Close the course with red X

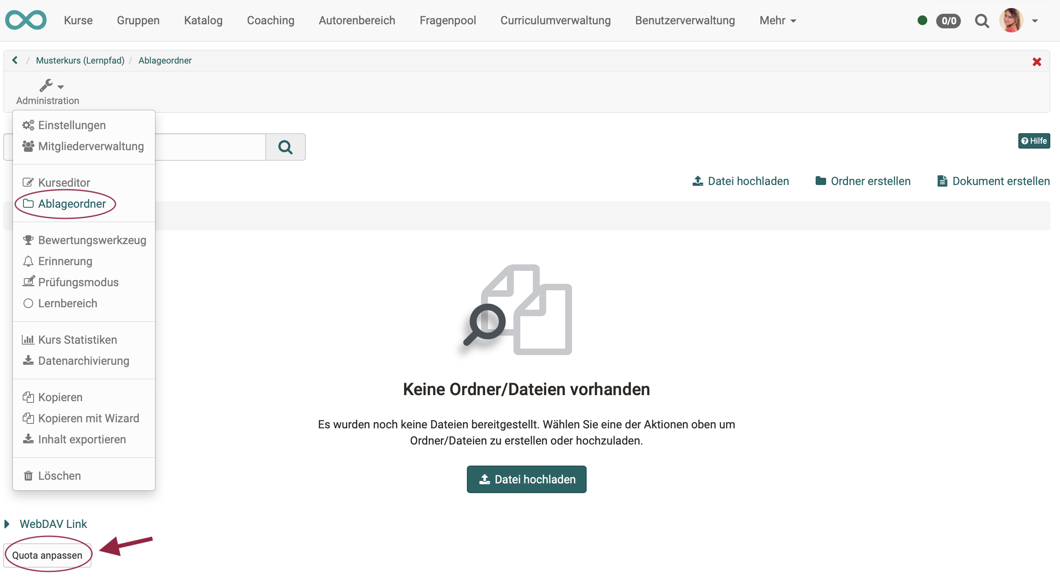(1036, 62)
